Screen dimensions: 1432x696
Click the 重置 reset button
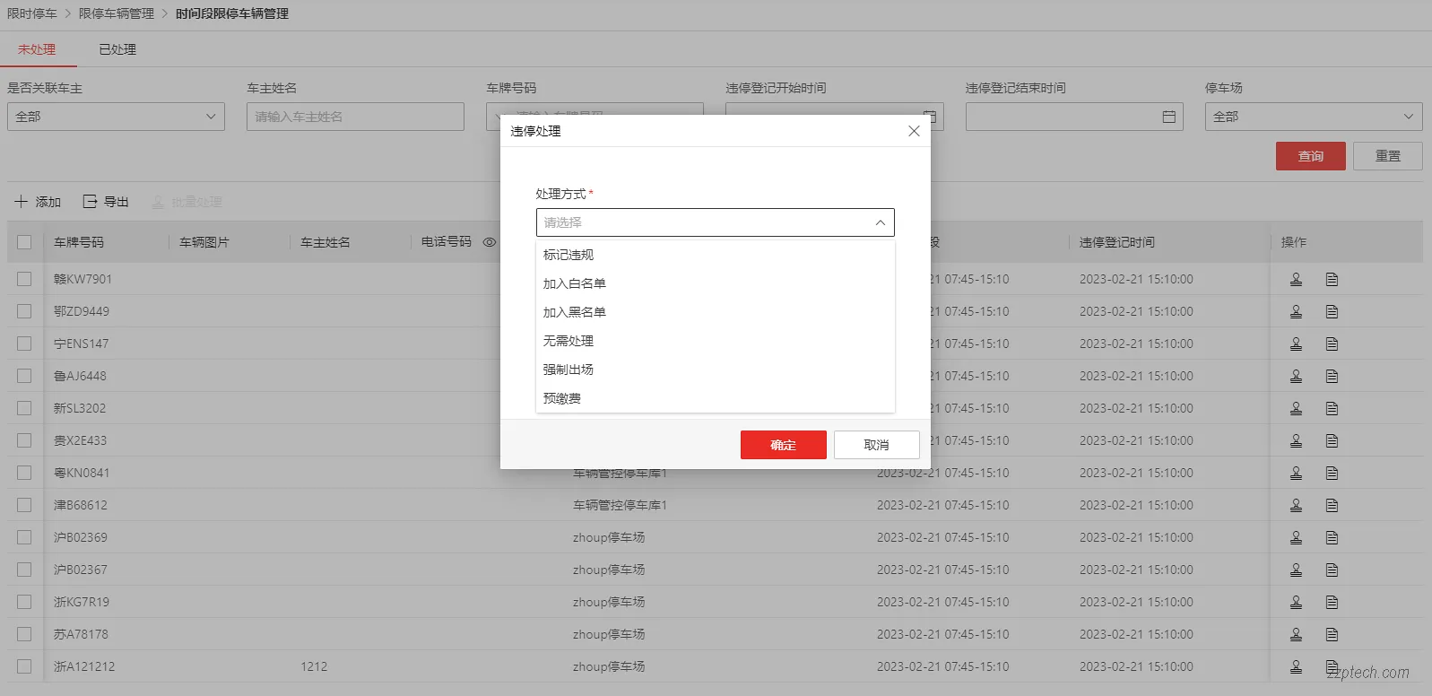(x=1387, y=156)
